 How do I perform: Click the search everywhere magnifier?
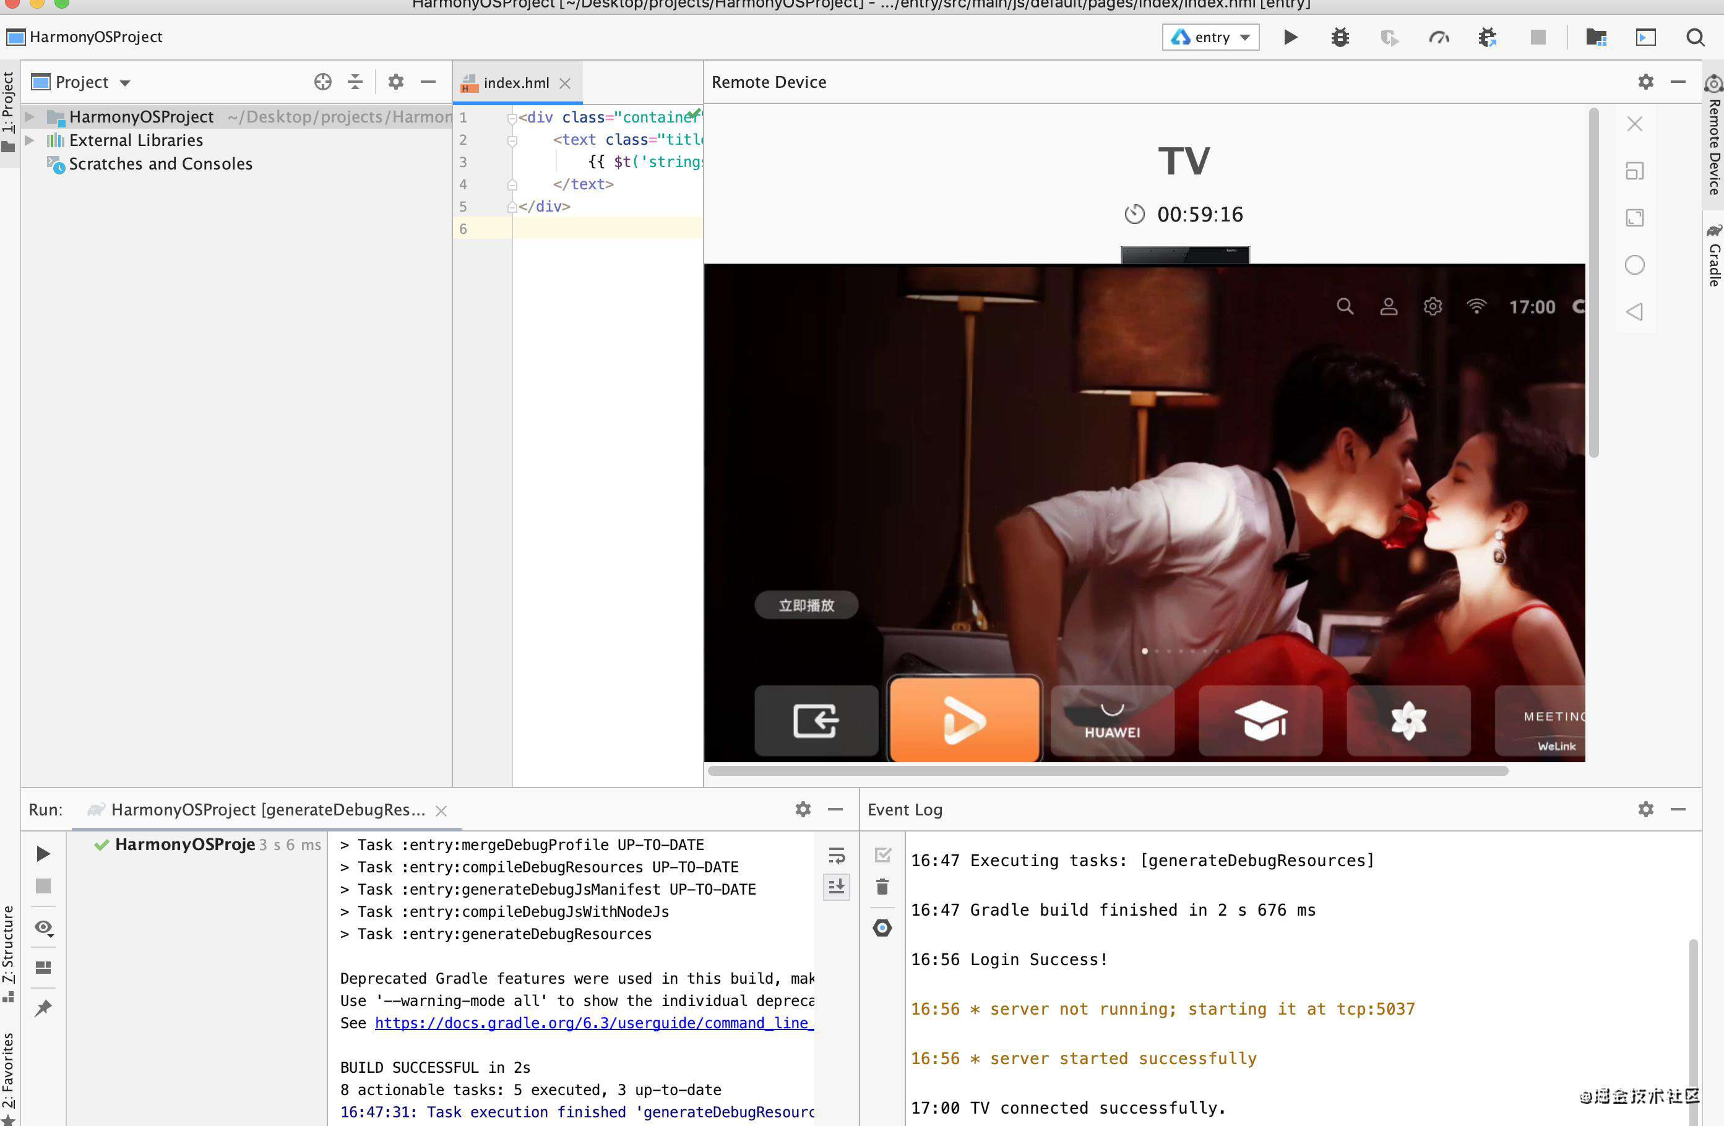point(1695,37)
